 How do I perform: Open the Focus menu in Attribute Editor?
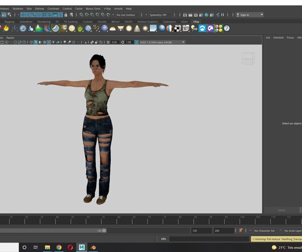coord(290,38)
